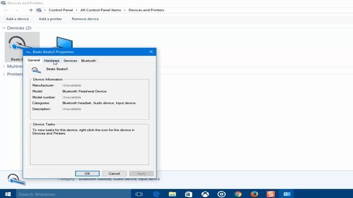Open the Store from taskbar
The height and width of the screenshot is (198, 353).
pyautogui.click(x=189, y=194)
